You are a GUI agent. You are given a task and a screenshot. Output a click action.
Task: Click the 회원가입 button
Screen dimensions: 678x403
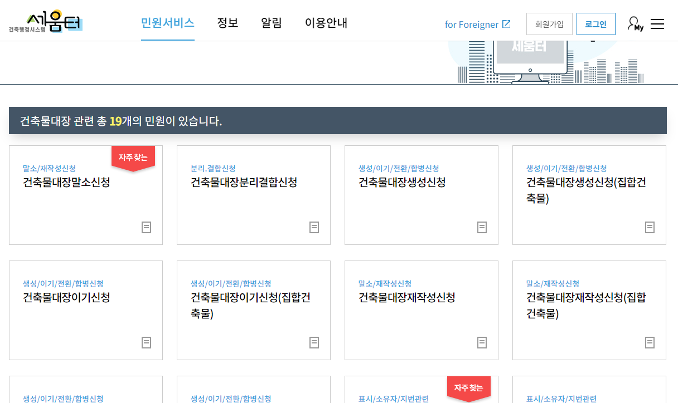point(549,23)
